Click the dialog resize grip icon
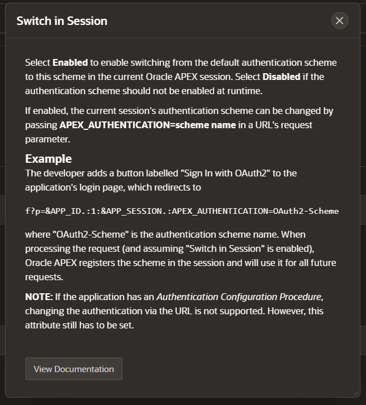366x405 pixels. 356,394
